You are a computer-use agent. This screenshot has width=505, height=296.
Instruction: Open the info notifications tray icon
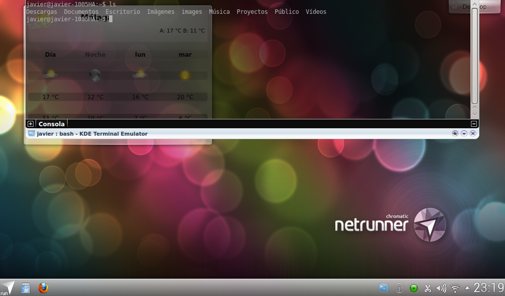point(399,288)
